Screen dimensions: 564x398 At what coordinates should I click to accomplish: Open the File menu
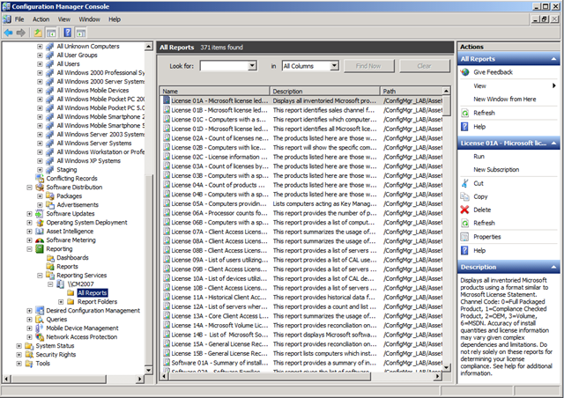point(19,19)
